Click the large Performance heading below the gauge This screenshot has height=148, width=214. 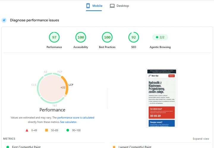click(52, 110)
